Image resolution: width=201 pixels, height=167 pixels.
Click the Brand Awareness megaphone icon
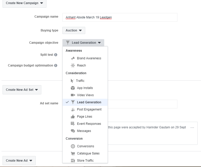[x=73, y=58]
